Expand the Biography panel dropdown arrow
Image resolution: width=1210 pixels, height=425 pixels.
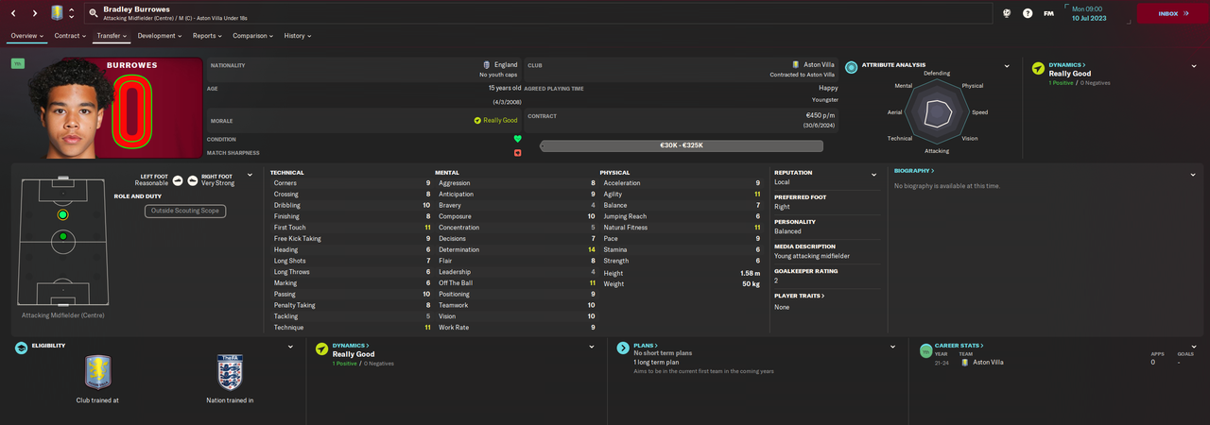(1194, 175)
